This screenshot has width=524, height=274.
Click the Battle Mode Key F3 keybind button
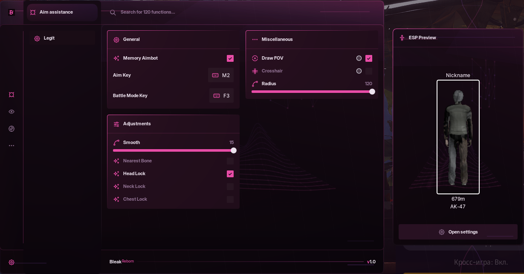221,96
